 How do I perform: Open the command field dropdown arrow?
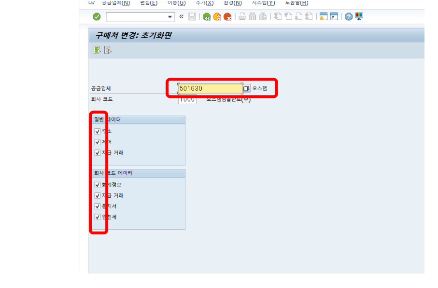click(x=170, y=17)
